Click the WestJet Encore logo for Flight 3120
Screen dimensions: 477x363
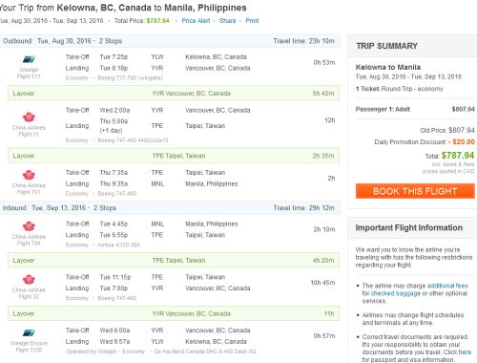(29, 333)
